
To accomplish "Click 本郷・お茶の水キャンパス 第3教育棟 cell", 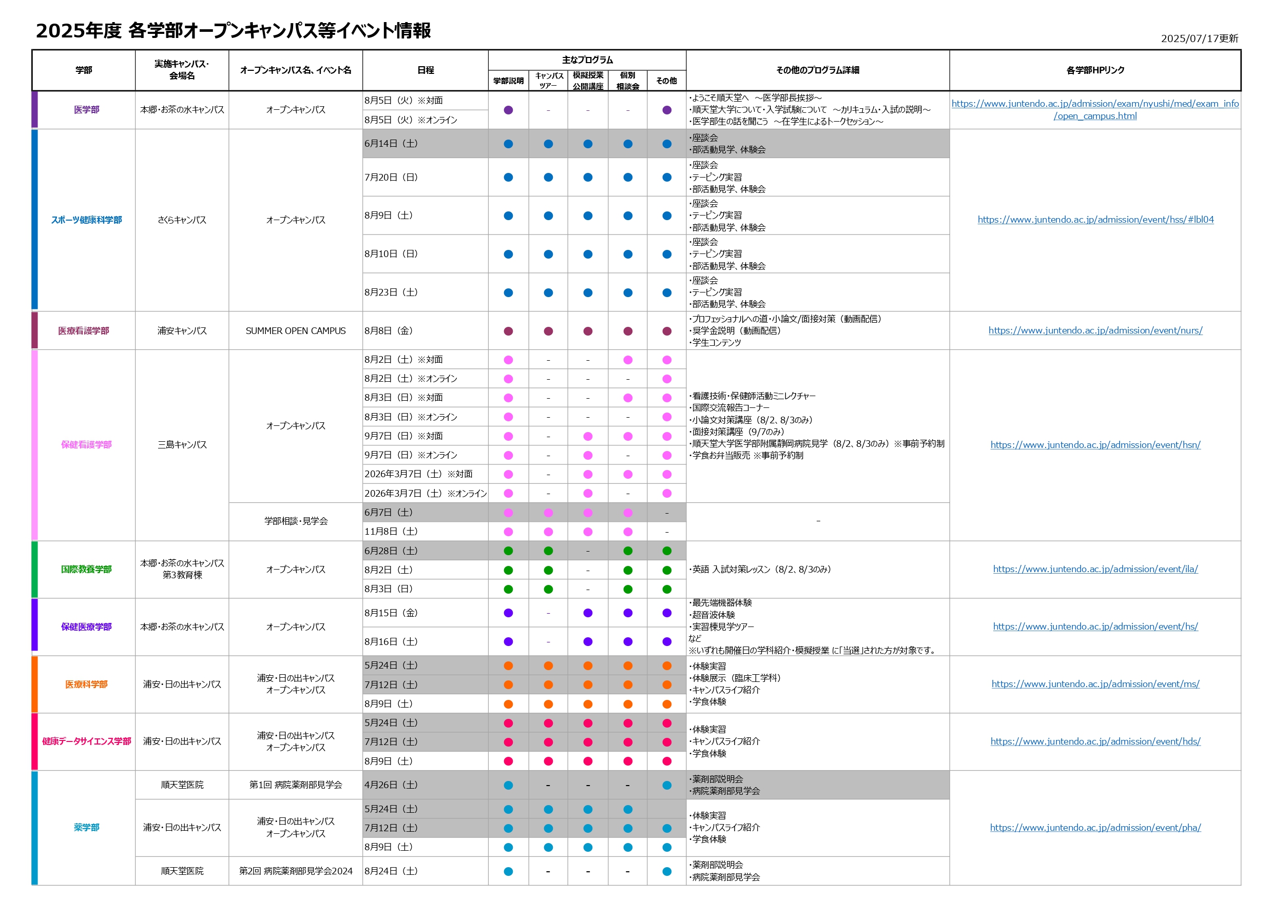I will [182, 569].
